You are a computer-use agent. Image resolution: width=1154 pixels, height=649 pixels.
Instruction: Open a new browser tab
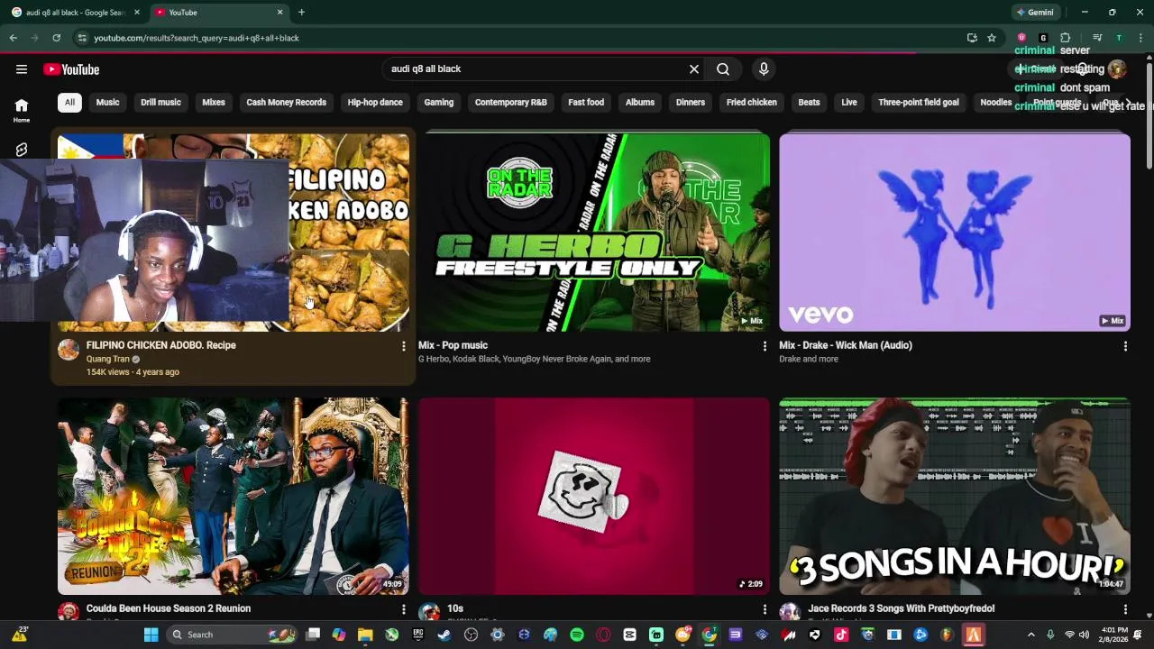click(x=301, y=13)
